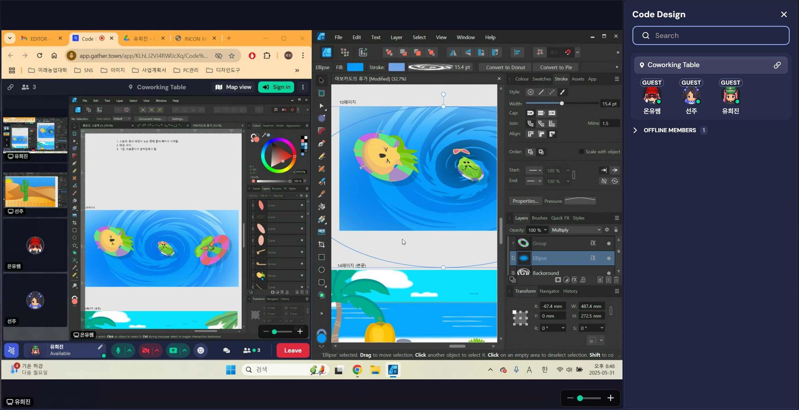Toggle microphone in Gather bottom bar
The height and width of the screenshot is (410, 799).
pos(118,350)
